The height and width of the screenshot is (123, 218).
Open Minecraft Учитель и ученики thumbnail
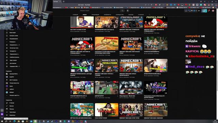[x=107, y=65]
